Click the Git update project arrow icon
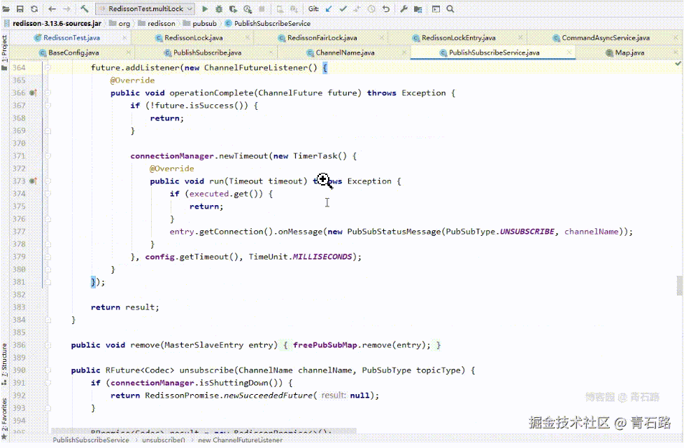The height and width of the screenshot is (448, 684). pyautogui.click(x=329, y=8)
